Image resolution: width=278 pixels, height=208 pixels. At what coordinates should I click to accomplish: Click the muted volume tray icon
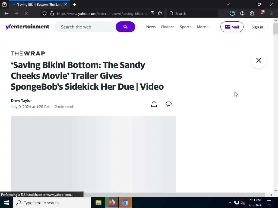pos(243,203)
